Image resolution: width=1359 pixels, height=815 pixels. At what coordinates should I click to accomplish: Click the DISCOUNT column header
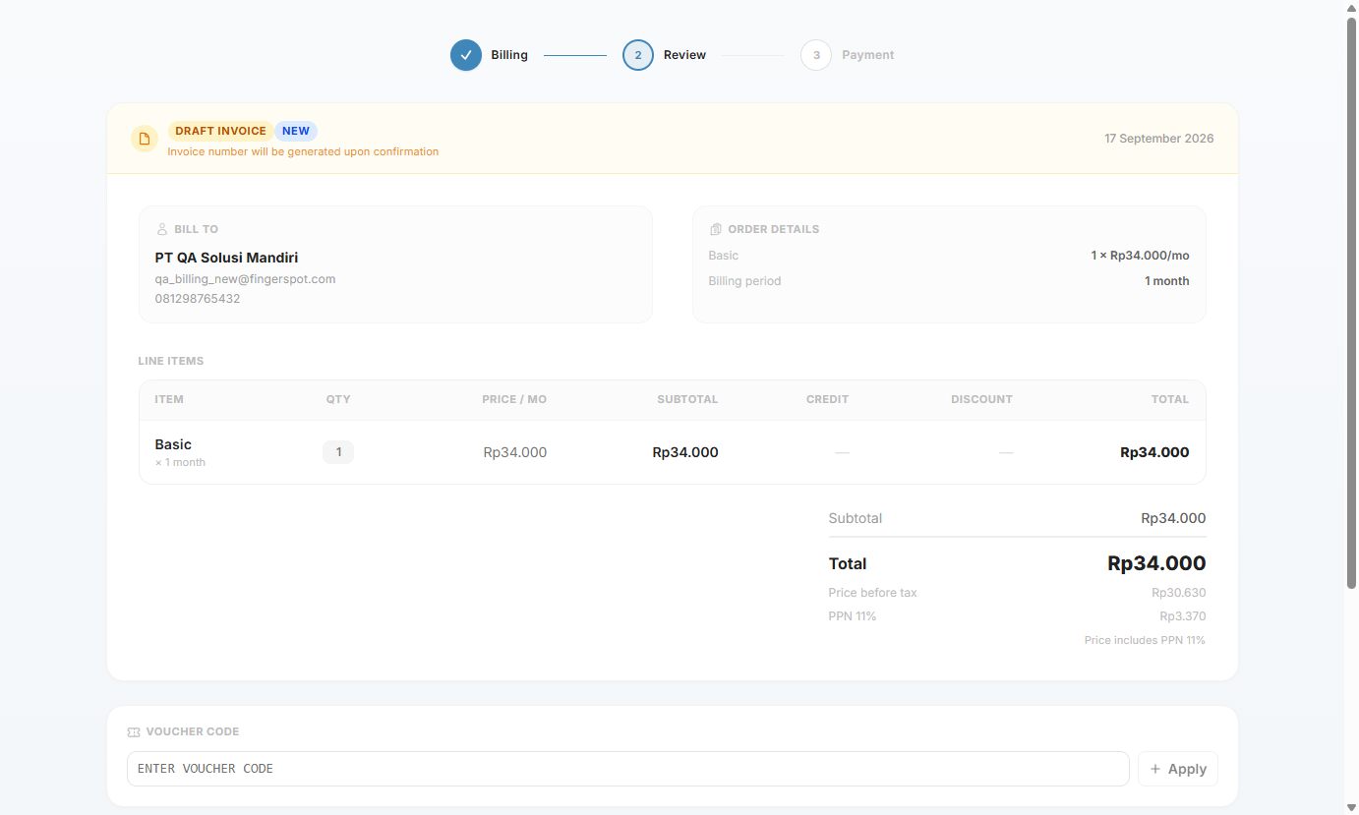click(x=981, y=399)
